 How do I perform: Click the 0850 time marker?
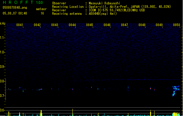point(177,25)
